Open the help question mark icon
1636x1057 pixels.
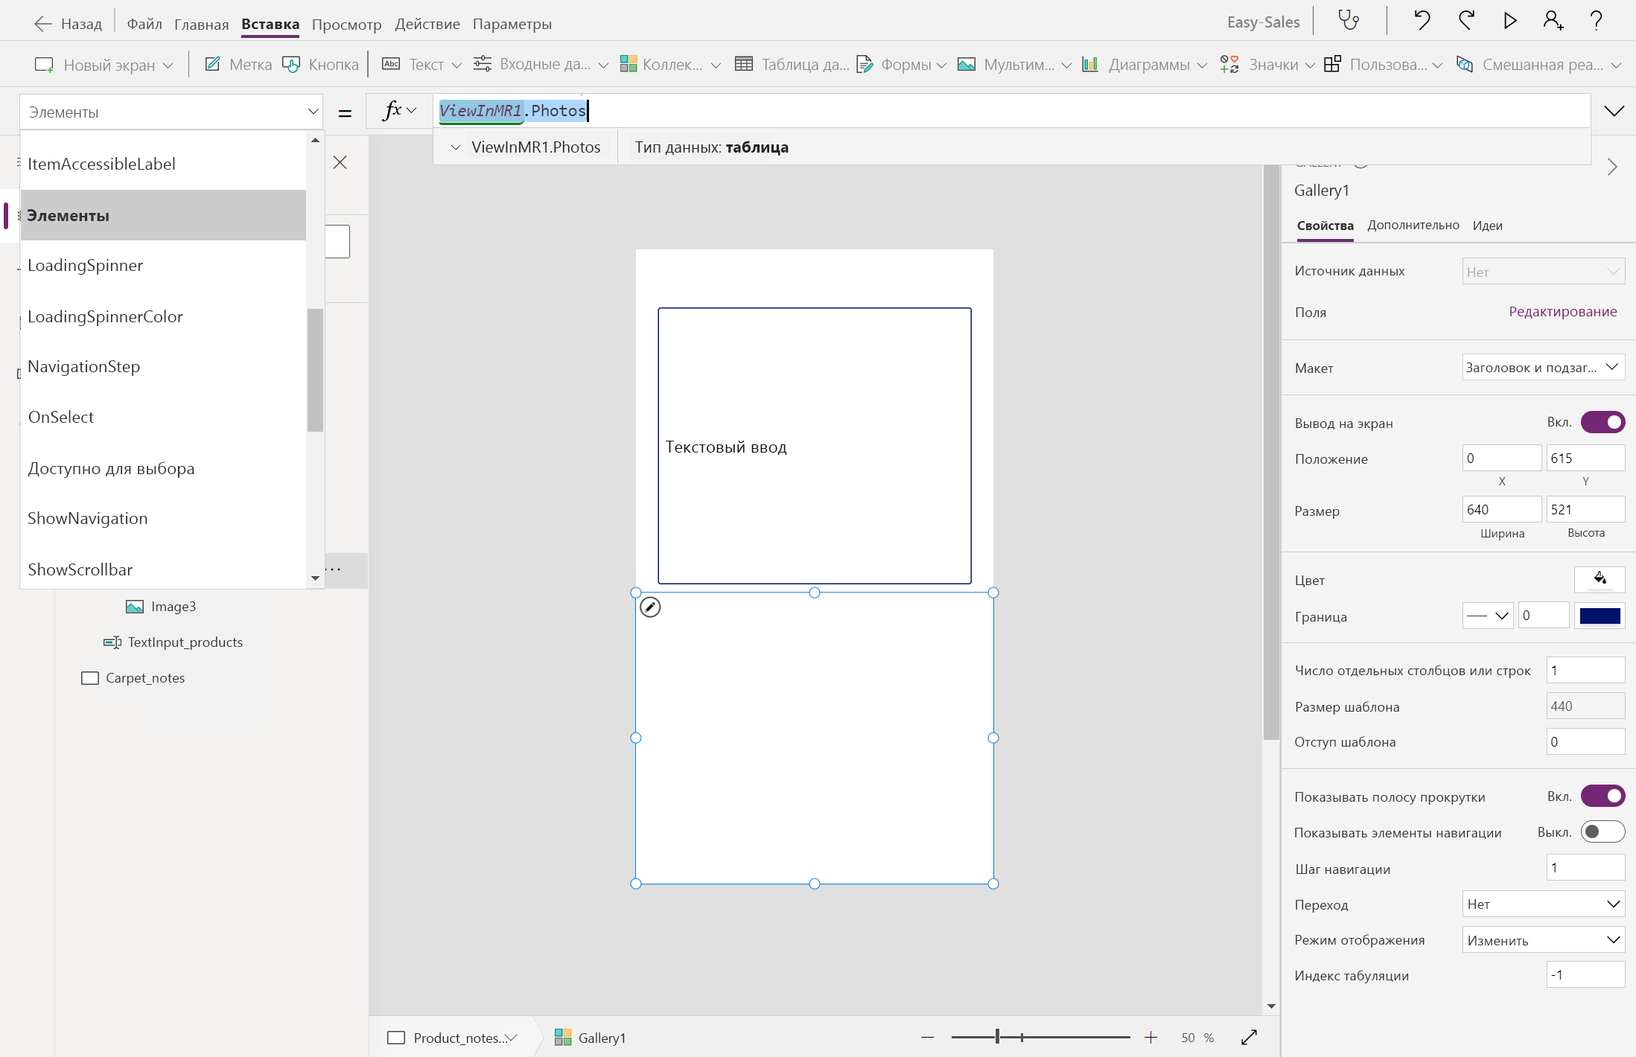click(1596, 20)
